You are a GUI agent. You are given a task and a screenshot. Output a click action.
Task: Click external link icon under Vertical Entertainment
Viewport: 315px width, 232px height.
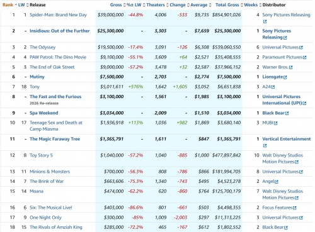pyautogui.click(x=265, y=146)
